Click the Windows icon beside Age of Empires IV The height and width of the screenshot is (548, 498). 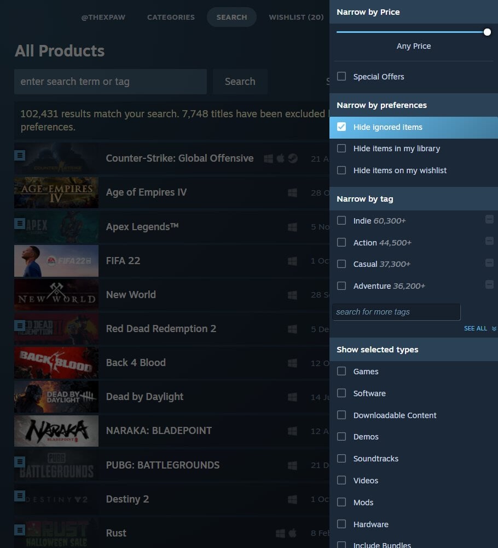[x=292, y=192]
